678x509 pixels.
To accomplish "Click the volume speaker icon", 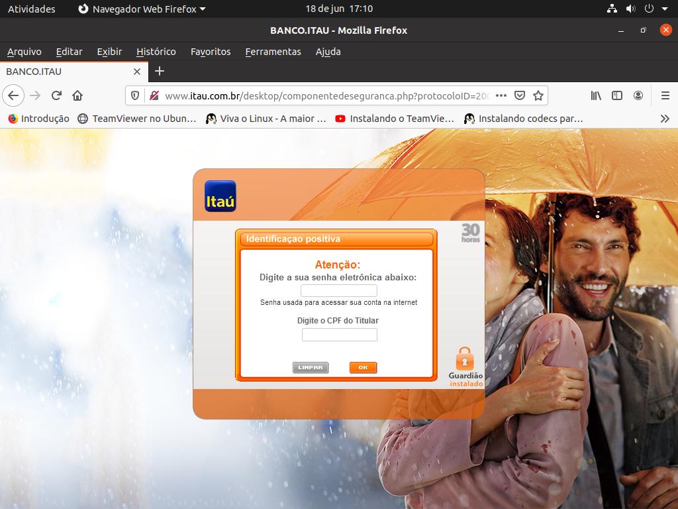I will pos(630,9).
